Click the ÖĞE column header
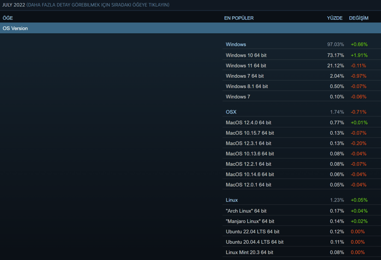 tap(8, 18)
